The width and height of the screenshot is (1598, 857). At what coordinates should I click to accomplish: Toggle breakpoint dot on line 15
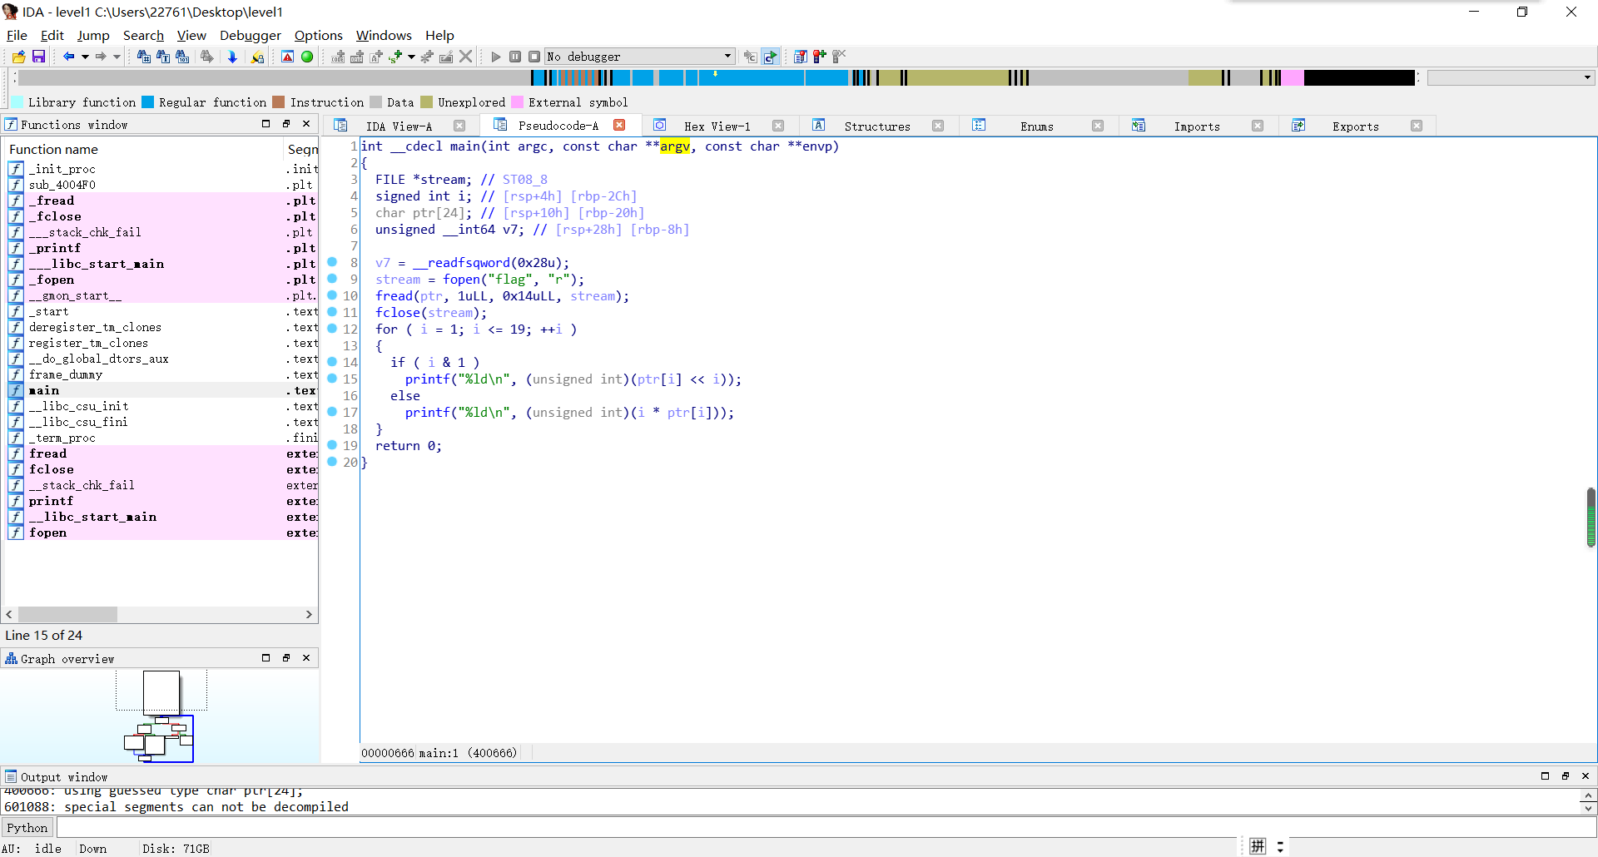[x=332, y=379]
